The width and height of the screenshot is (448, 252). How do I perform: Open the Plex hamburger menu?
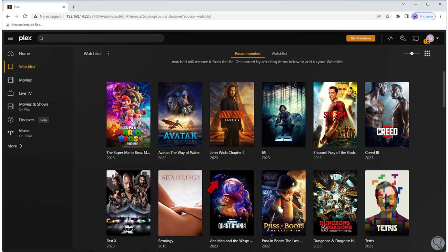(x=11, y=38)
